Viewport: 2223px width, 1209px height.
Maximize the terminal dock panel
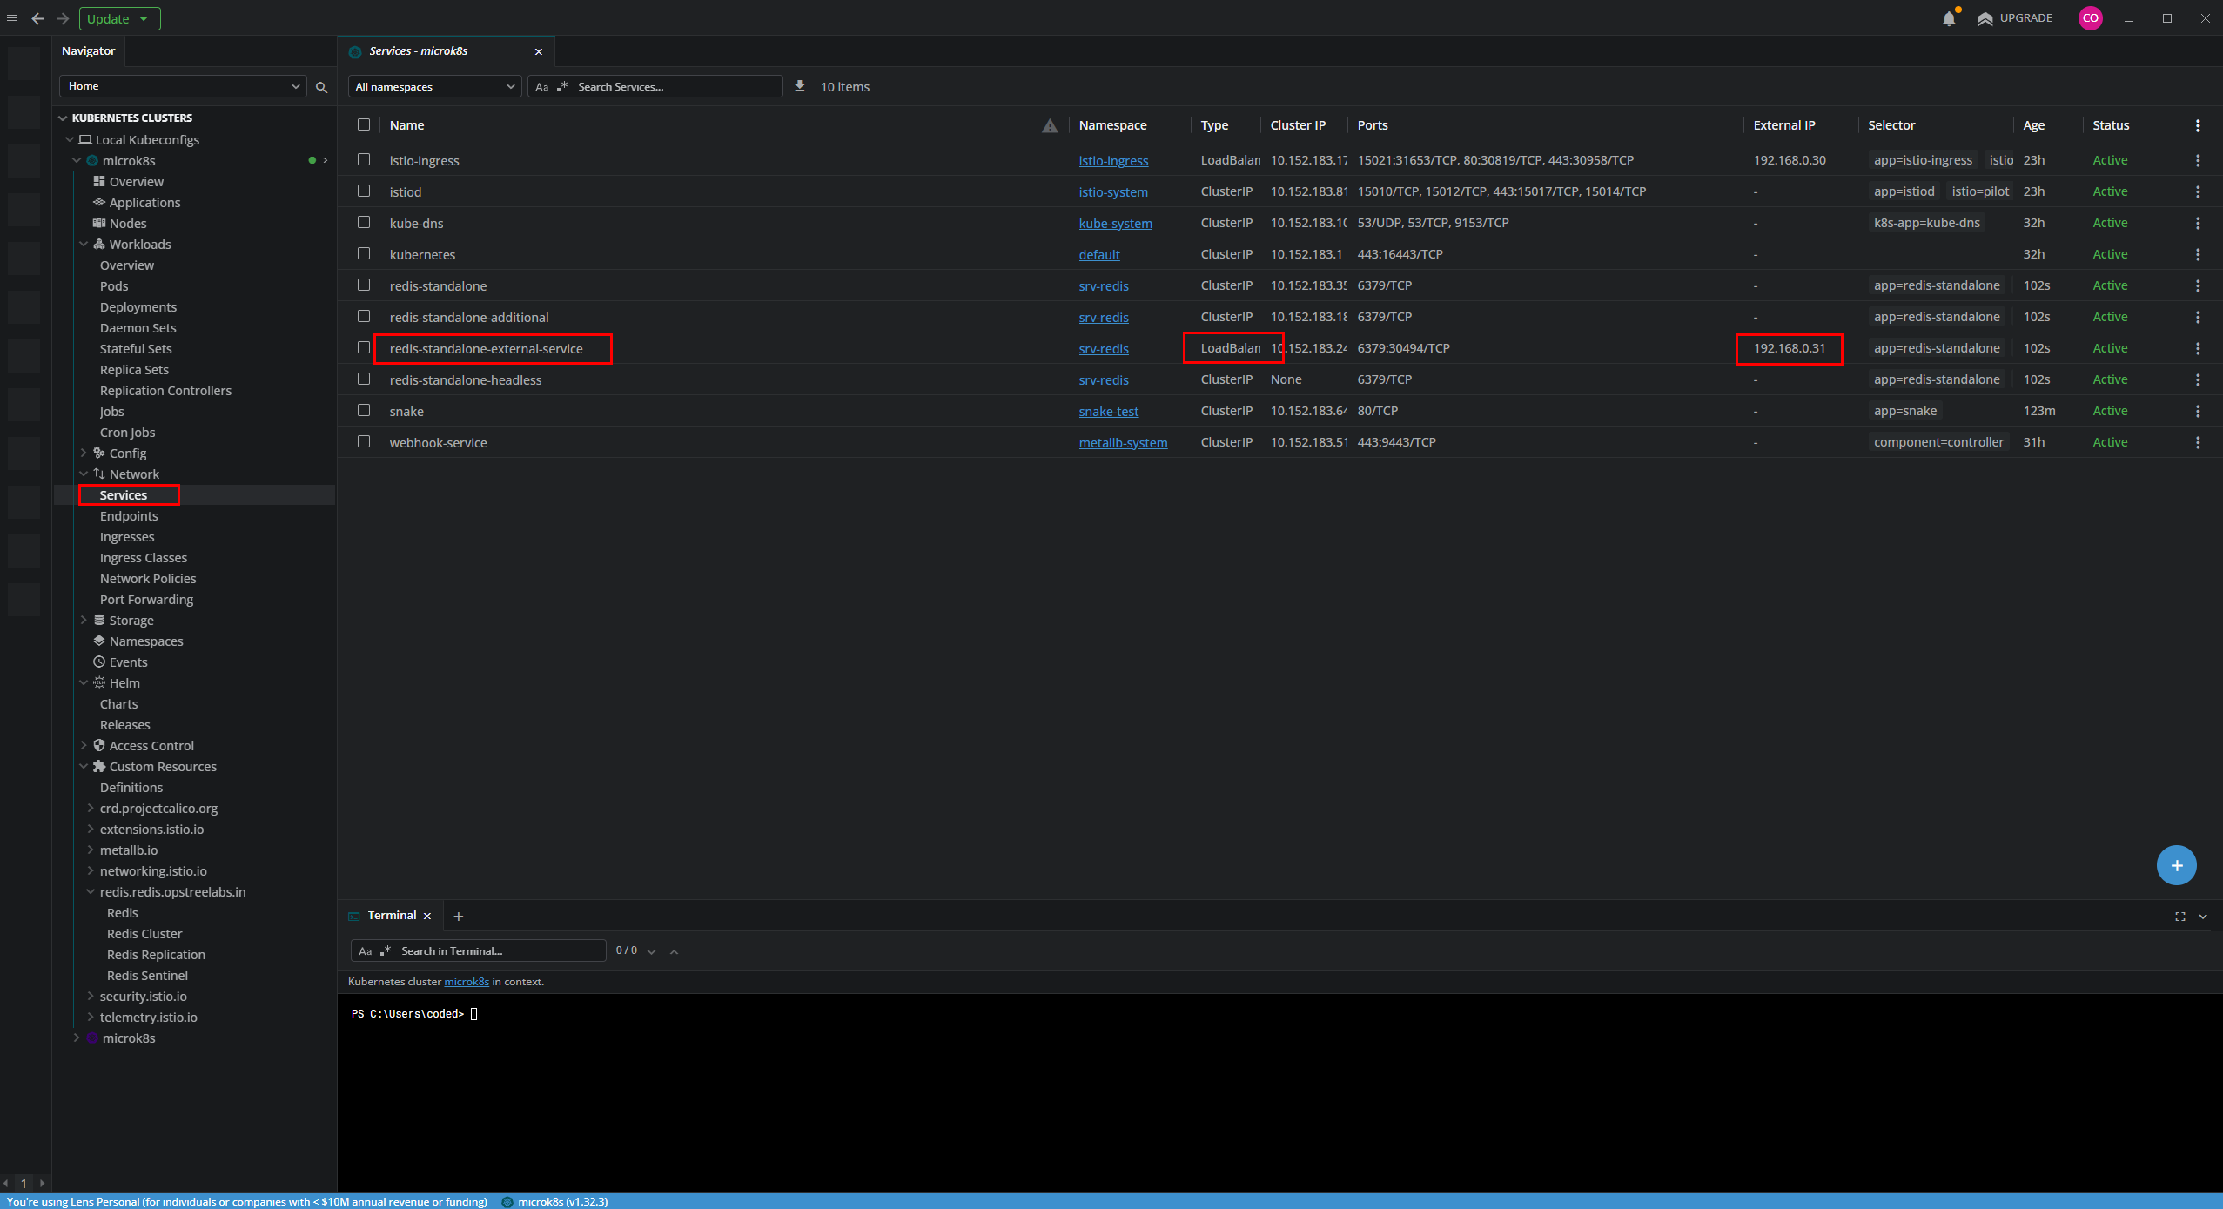tap(2180, 917)
